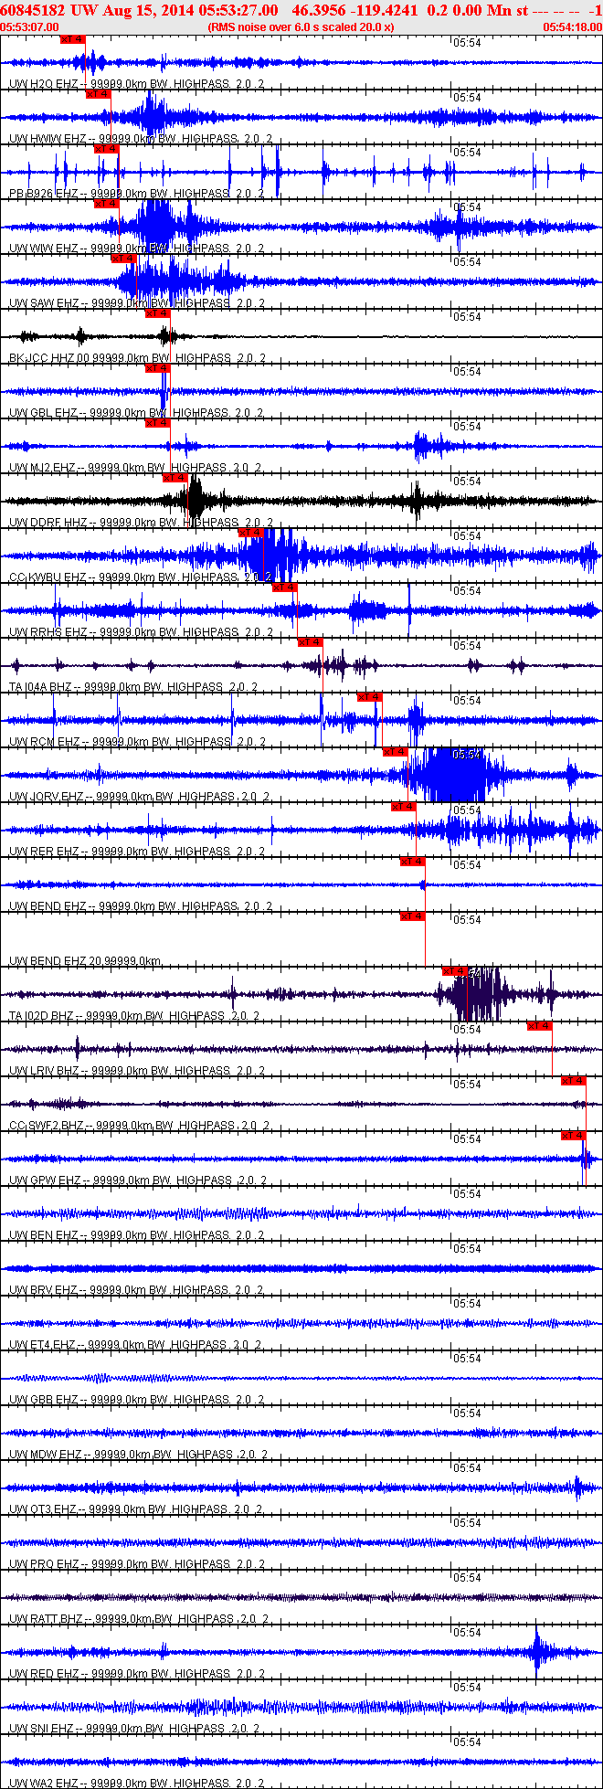Select the pick marker on TA I02D trace
603x1789 pixels.
coord(455,971)
